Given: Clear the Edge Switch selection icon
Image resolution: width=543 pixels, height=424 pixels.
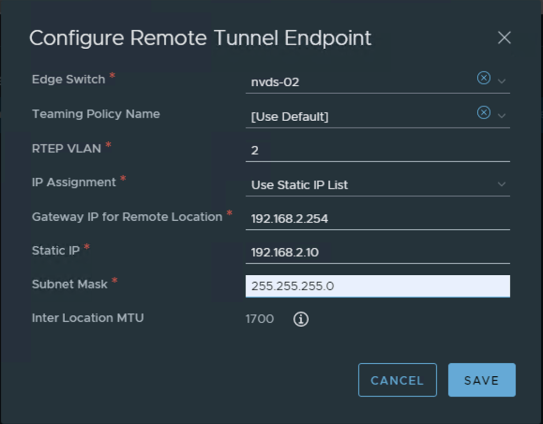Looking at the screenshot, I should pos(484,78).
